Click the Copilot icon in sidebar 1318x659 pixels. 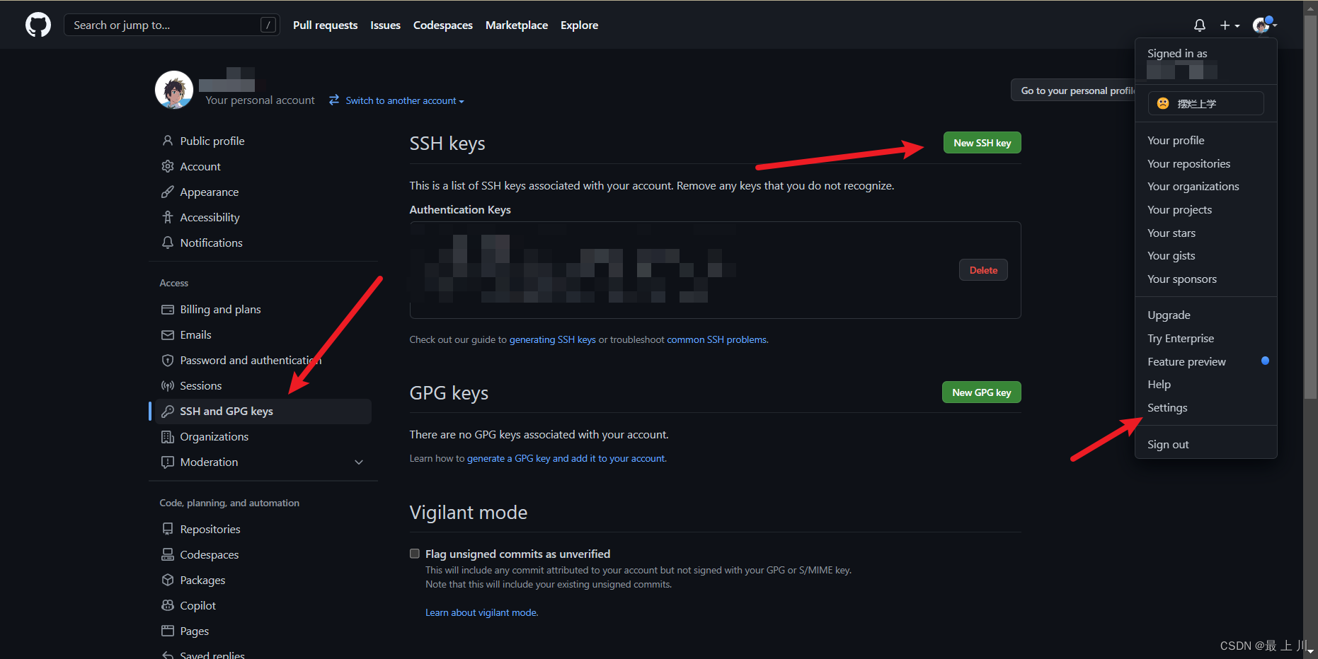click(x=168, y=605)
